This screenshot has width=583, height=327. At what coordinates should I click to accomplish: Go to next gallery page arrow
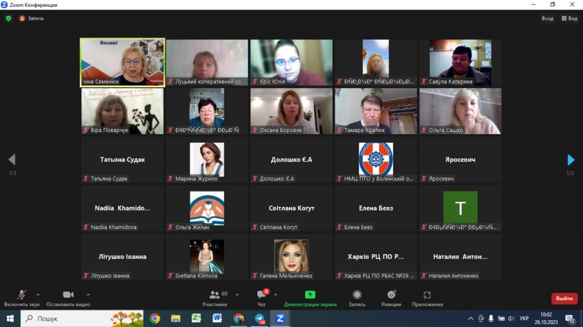click(571, 160)
